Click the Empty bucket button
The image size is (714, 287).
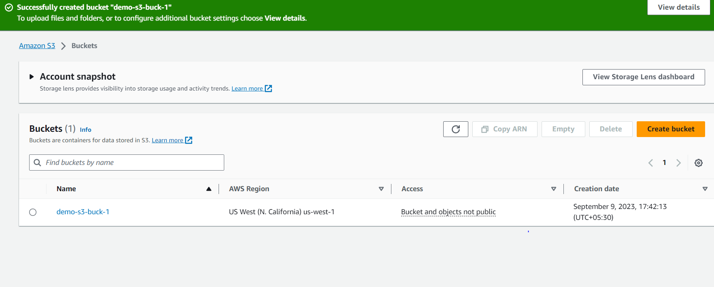click(563, 129)
